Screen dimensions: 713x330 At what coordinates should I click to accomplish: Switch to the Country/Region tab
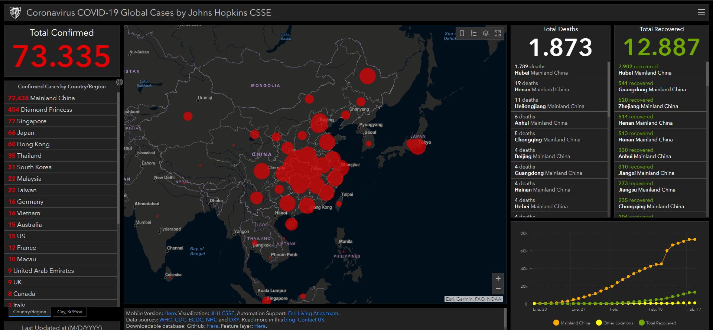click(30, 312)
